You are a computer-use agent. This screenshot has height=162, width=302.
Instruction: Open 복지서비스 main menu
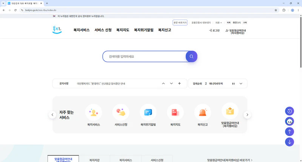[x=82, y=30]
